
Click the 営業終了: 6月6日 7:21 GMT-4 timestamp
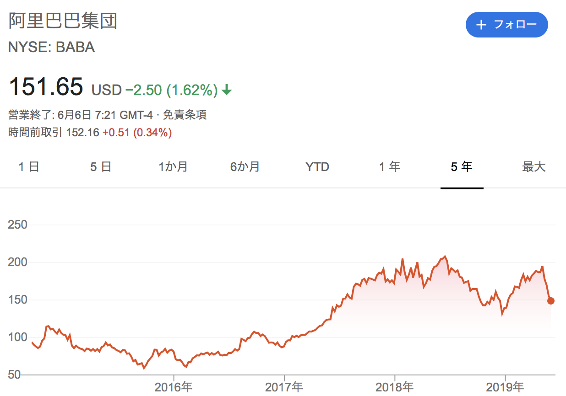81,114
